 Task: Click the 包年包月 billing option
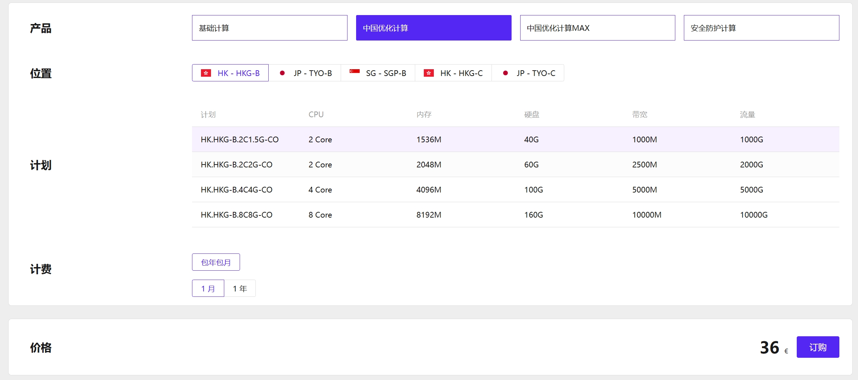[x=216, y=262]
